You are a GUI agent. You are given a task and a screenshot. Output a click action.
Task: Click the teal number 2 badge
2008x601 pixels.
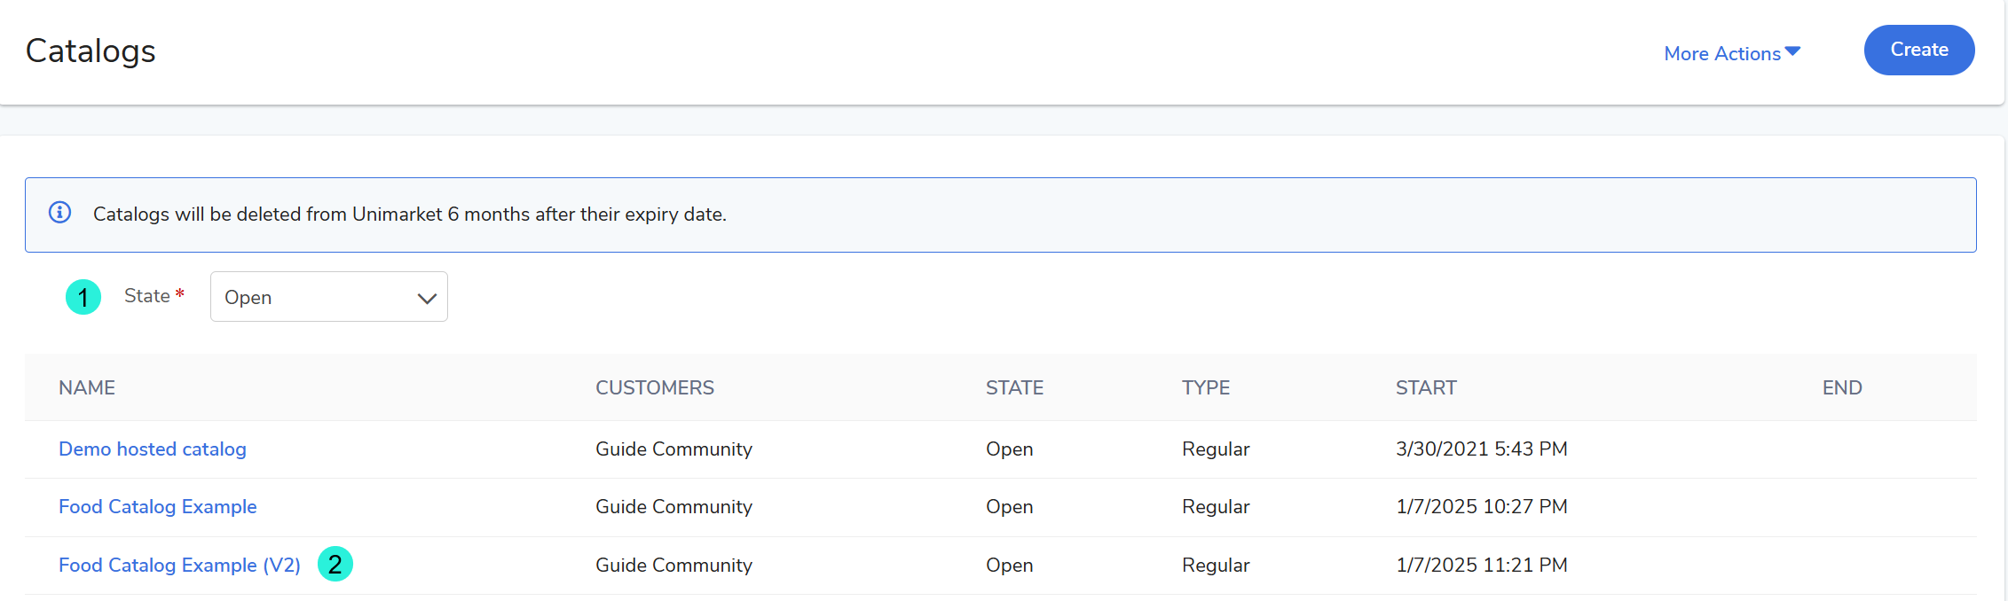[x=335, y=564]
